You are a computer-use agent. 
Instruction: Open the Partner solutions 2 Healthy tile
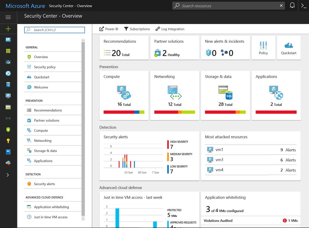175,48
